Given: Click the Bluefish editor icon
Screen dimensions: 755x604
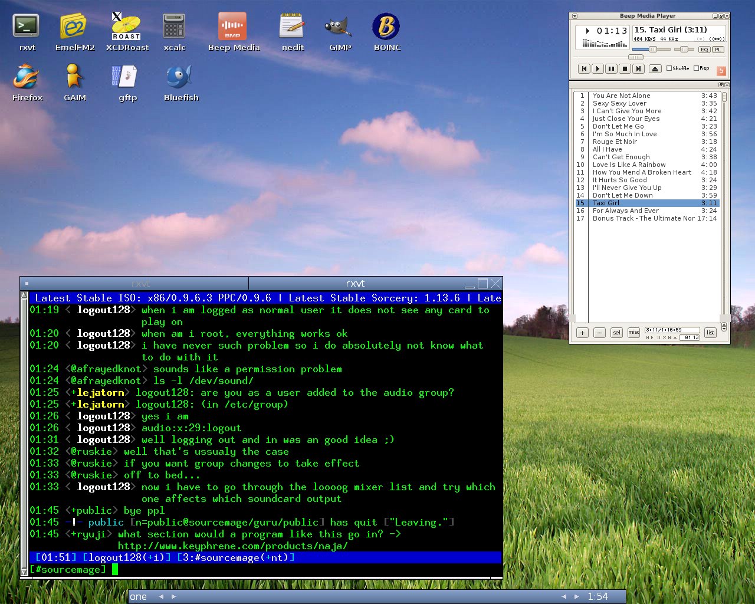Looking at the screenshot, I should [180, 77].
